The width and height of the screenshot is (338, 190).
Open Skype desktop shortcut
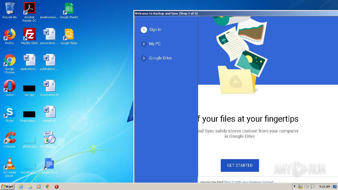(x=10, y=114)
